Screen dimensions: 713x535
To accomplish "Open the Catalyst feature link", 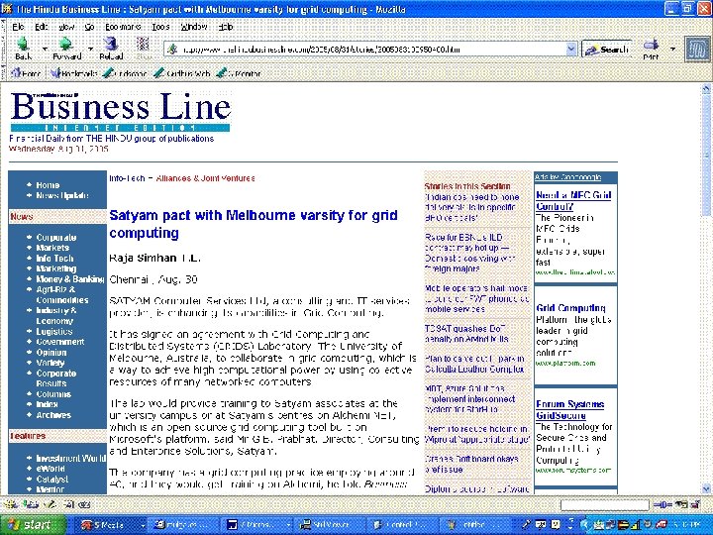I will pyautogui.click(x=52, y=480).
